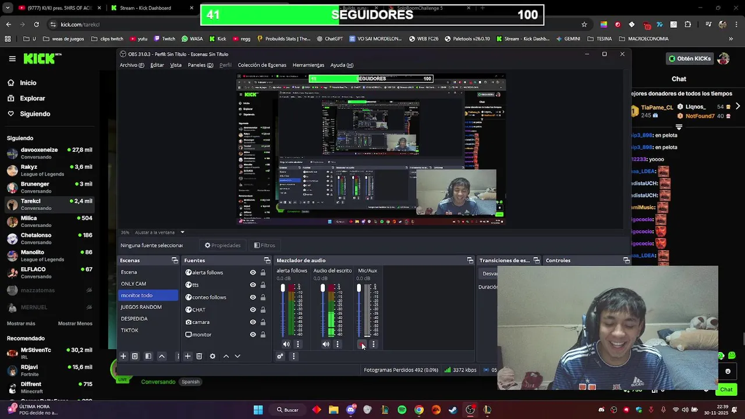The height and width of the screenshot is (419, 745).
Task: Open scene filters icon in Escenas toolbar
Action: [148, 356]
